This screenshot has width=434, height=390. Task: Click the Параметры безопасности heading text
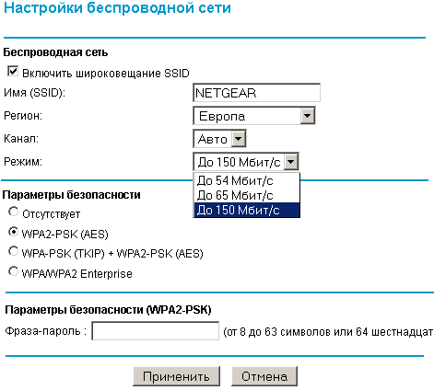(x=71, y=195)
